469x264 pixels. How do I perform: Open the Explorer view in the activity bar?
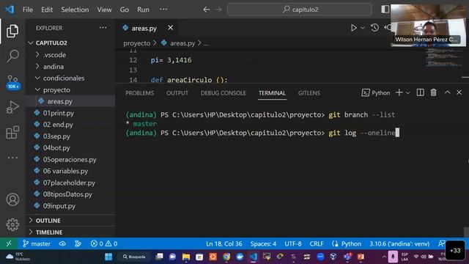point(12,31)
